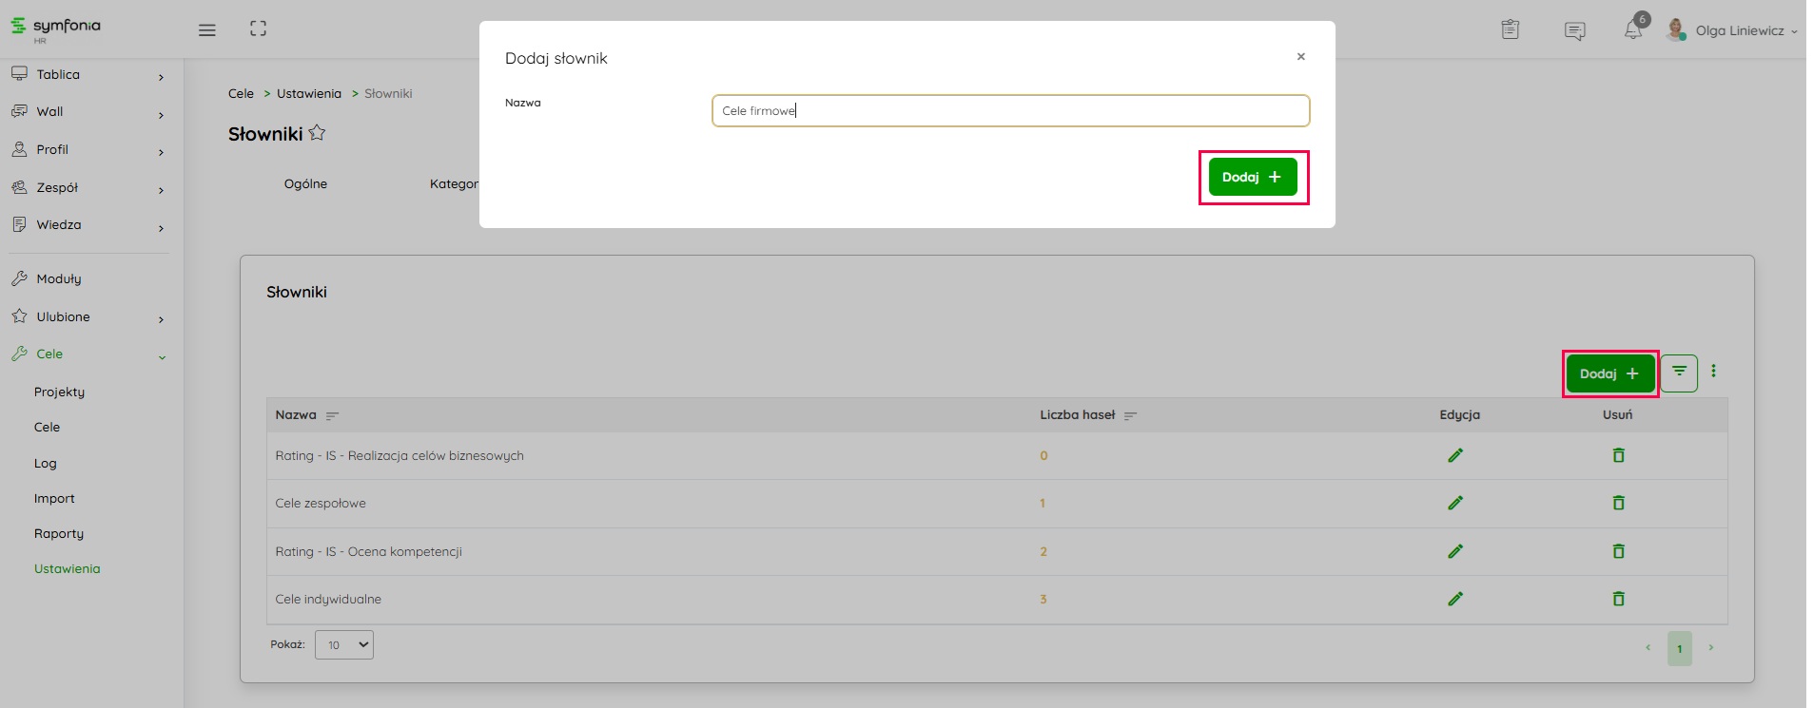Edit the Cele zespołowe dictionary
This screenshot has width=1813, height=708.
tap(1454, 503)
